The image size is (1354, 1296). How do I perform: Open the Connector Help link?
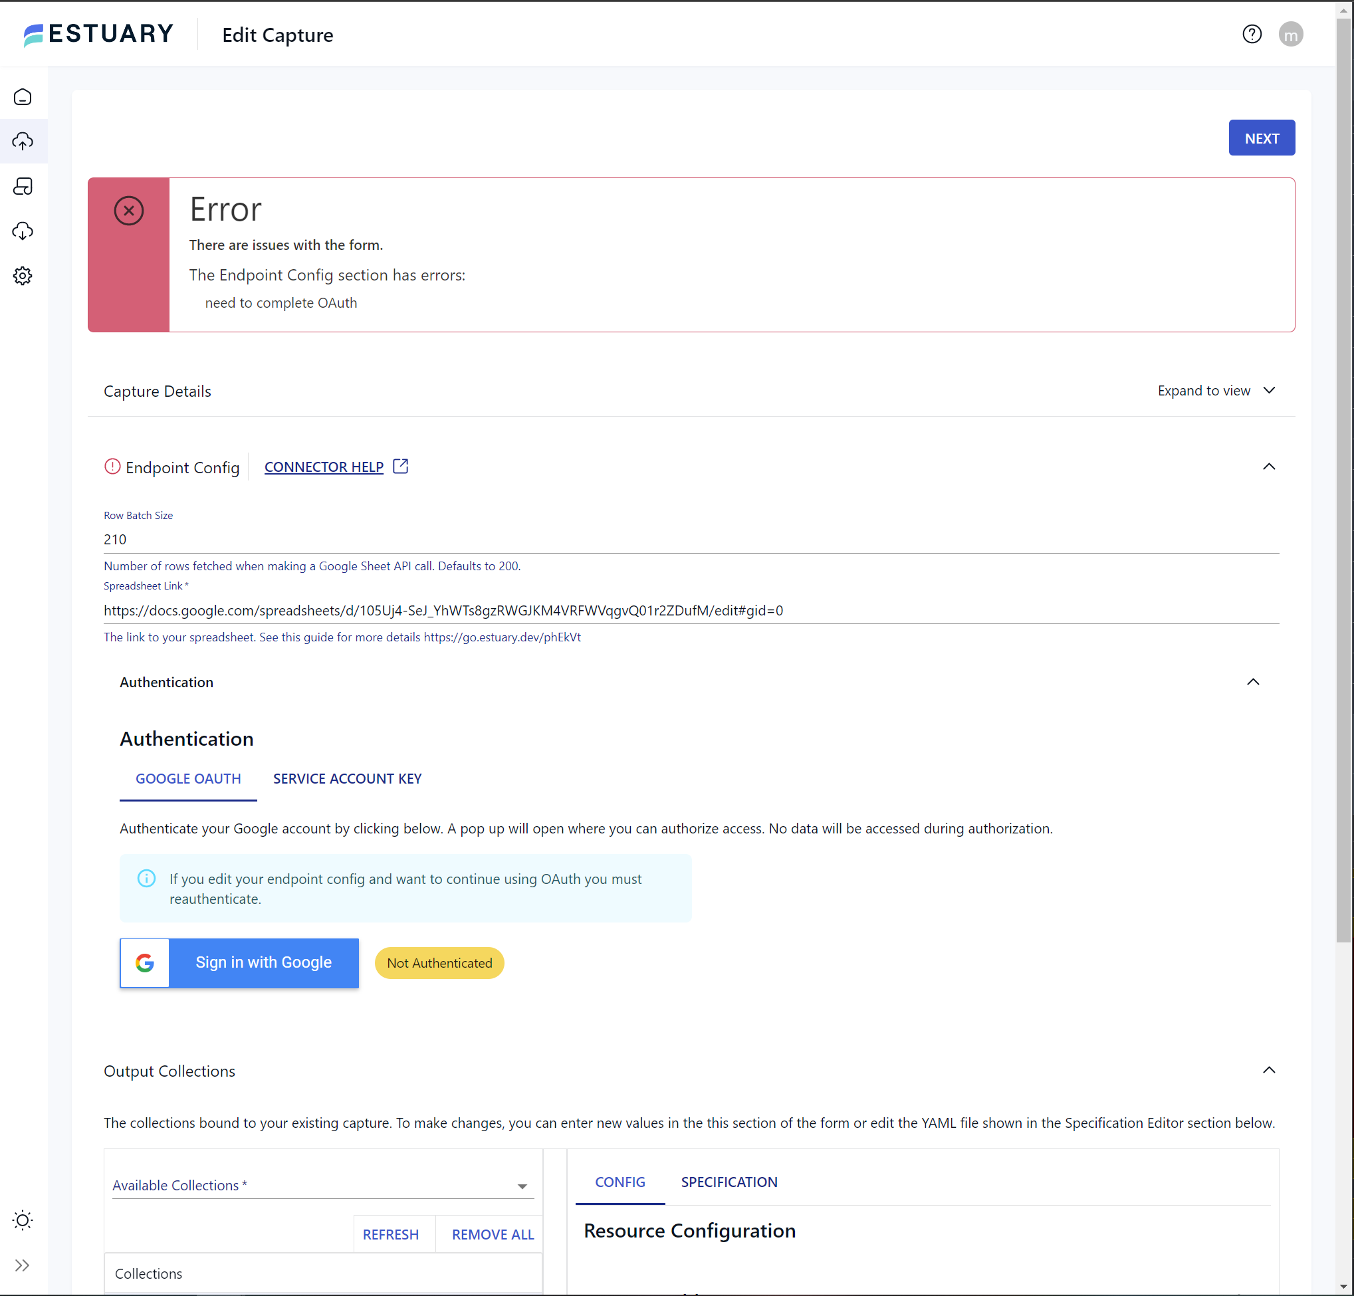point(324,467)
